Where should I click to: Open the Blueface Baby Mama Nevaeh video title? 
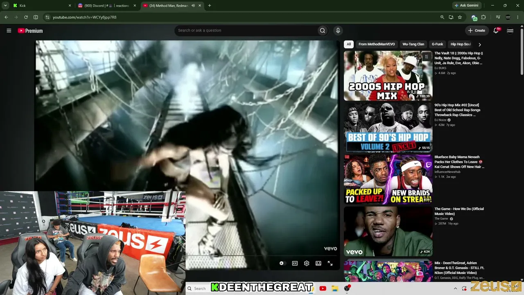pyautogui.click(x=459, y=162)
